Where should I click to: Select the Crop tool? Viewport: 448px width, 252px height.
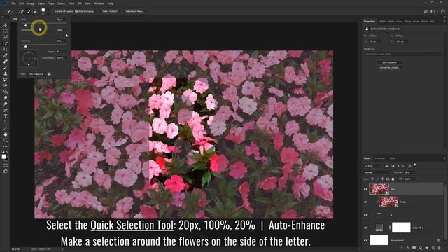click(x=5, y=49)
